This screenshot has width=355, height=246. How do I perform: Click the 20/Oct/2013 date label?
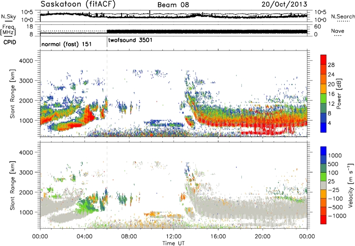[284, 4]
